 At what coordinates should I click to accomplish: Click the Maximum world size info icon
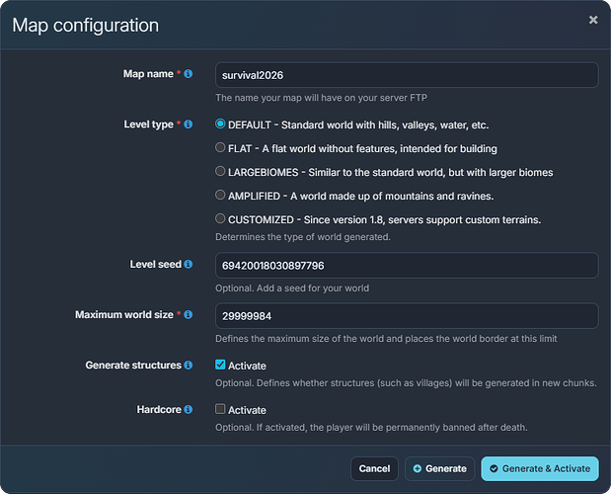(x=189, y=314)
